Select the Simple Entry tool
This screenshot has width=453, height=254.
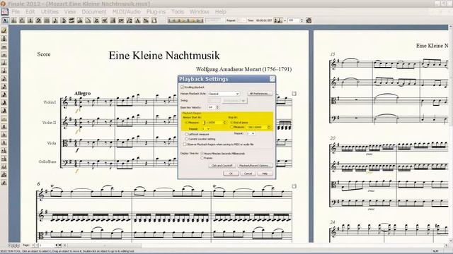click(55, 20)
